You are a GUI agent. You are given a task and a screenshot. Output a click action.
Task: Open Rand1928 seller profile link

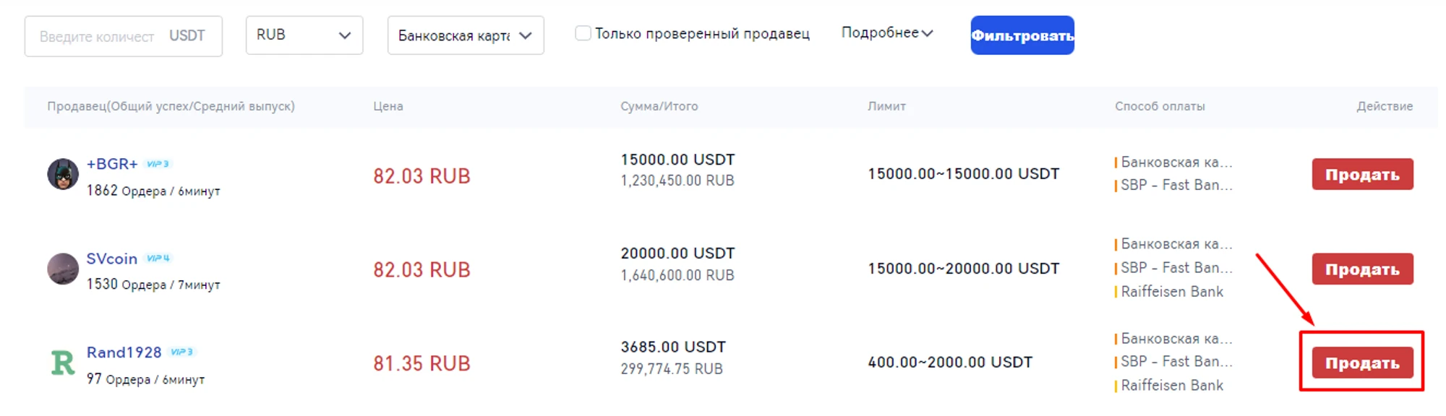[x=124, y=352]
